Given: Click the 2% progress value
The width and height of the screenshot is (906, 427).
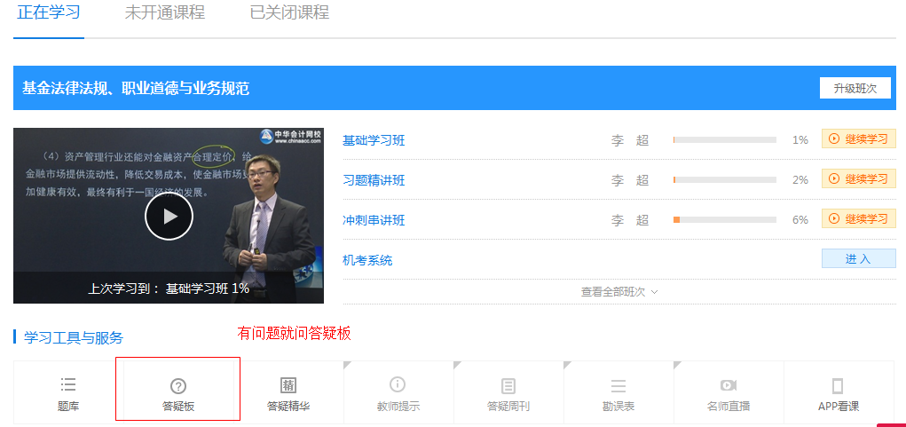Looking at the screenshot, I should (x=800, y=180).
